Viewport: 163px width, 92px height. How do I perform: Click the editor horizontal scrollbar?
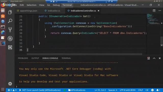[x=84, y=54]
